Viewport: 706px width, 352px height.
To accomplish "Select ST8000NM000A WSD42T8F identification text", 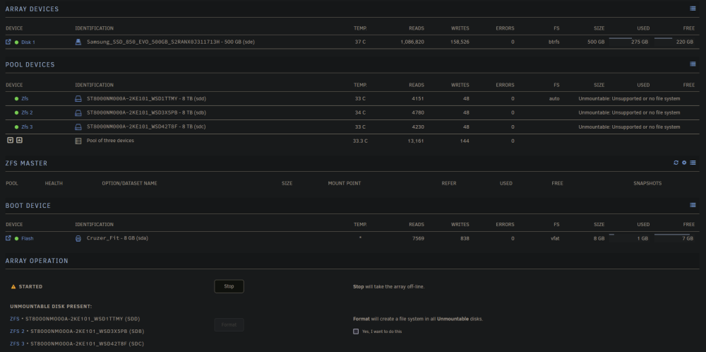I will click(146, 127).
